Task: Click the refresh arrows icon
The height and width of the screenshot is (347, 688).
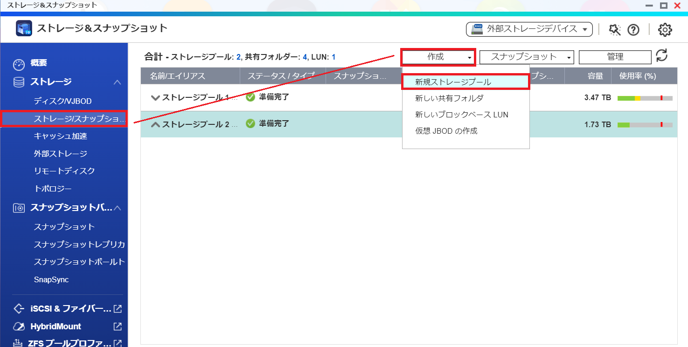Action: click(x=662, y=56)
